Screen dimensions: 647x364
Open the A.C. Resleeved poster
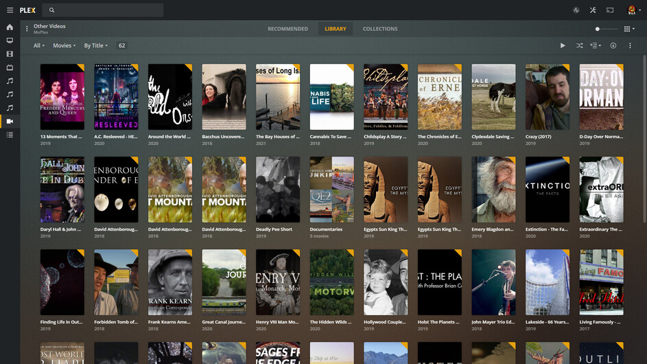116,97
